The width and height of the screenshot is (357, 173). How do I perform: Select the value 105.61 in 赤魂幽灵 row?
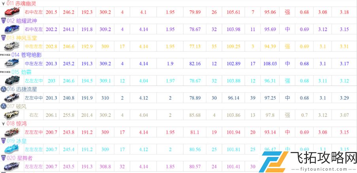coord(233,12)
